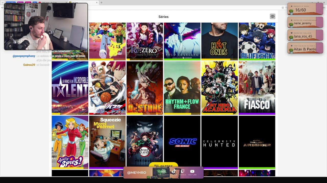Open the Celebrity Hunted poster
This screenshot has height=183, width=327.
pos(219,142)
